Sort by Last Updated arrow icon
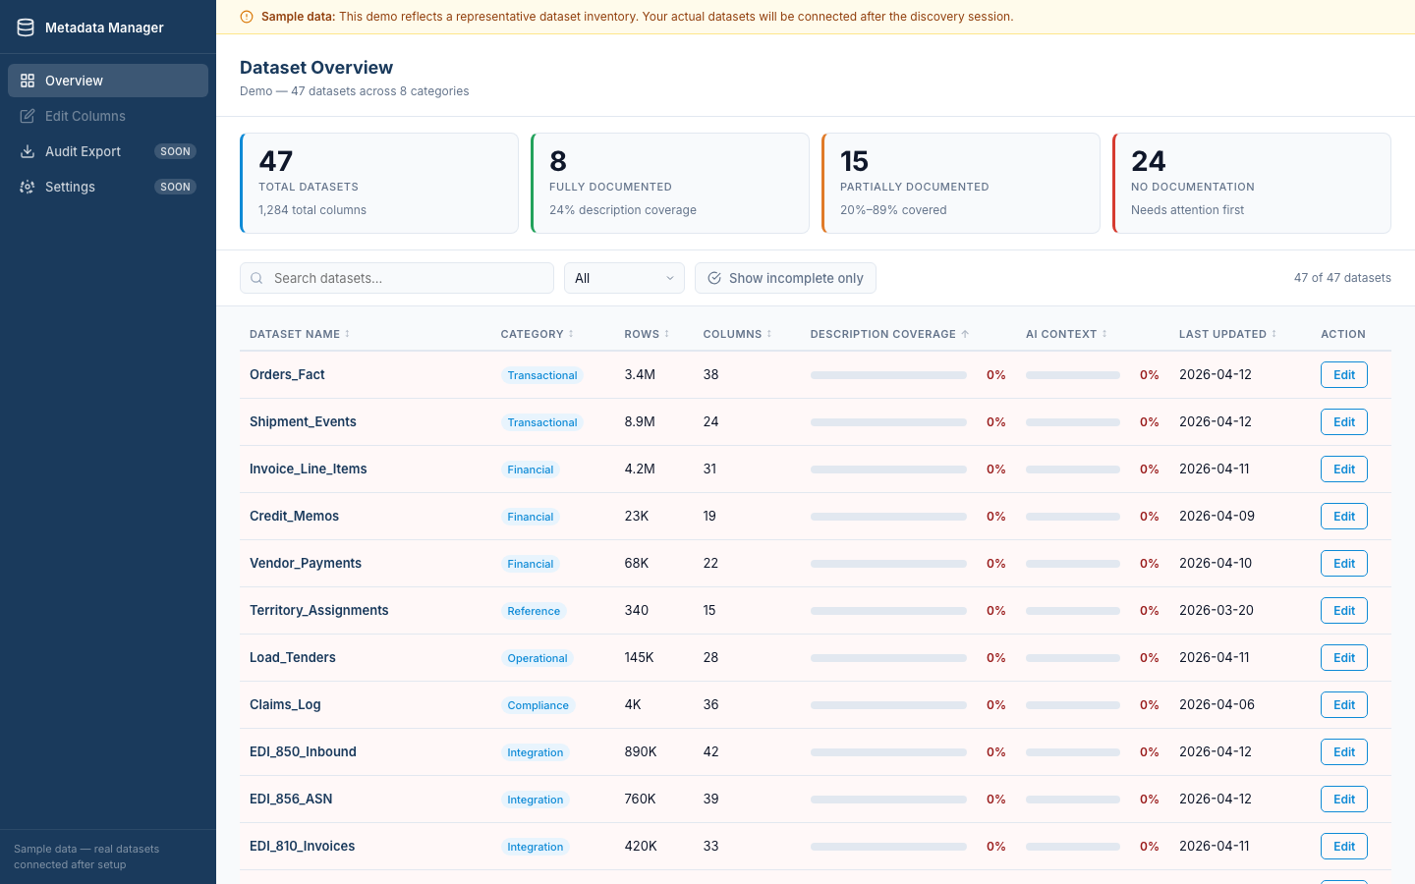 pyautogui.click(x=1274, y=334)
